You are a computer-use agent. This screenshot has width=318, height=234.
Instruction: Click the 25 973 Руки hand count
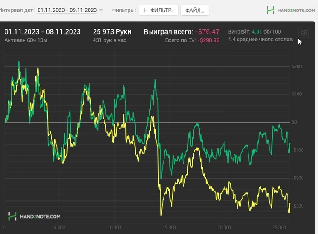(x=112, y=32)
